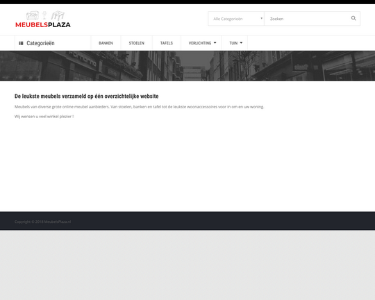Open the Categorieën sidebar menu
Image resolution: width=375 pixels, height=300 pixels.
pyautogui.click(x=53, y=43)
